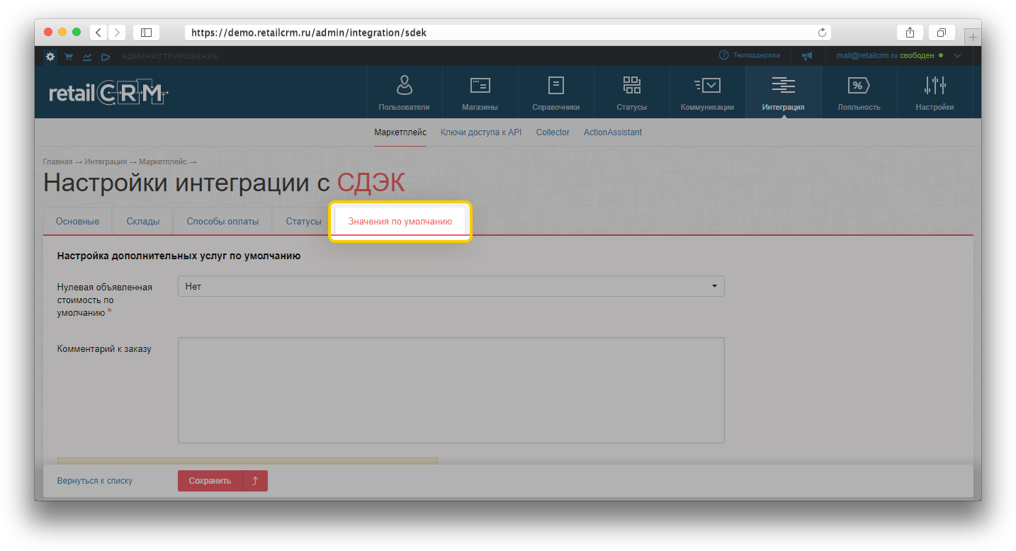Open the Статусы statuses section icon
1016x551 pixels.
(x=631, y=86)
